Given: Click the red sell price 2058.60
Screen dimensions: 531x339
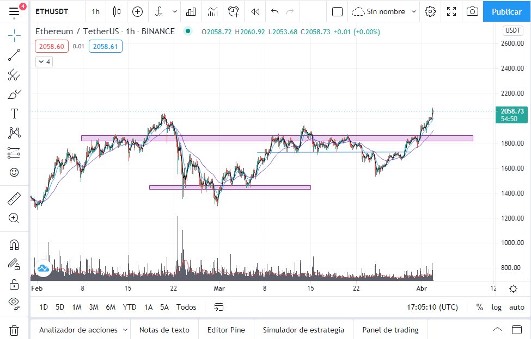Looking at the screenshot, I should (52, 47).
